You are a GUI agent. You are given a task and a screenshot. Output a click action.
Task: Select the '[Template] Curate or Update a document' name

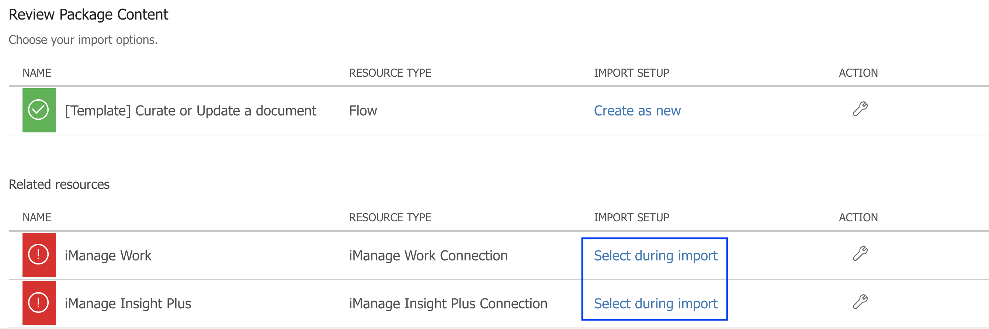pyautogui.click(x=190, y=111)
